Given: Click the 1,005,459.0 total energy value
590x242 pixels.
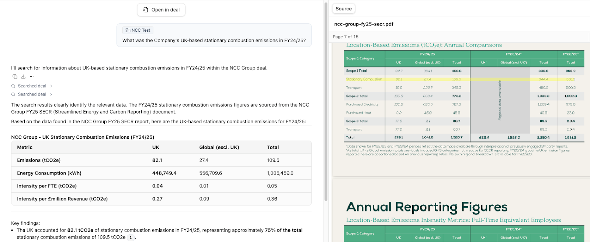Looking at the screenshot, I should click(x=280, y=173).
